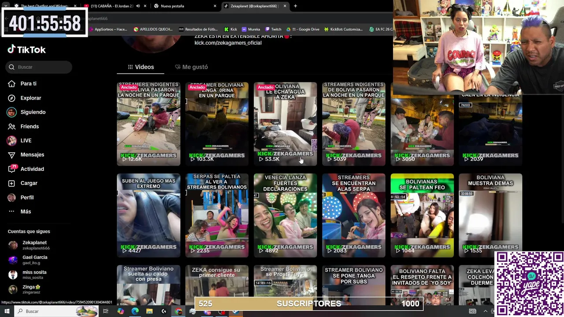Open followed account miss sosita
Image resolution: width=564 pixels, height=317 pixels.
(34, 275)
